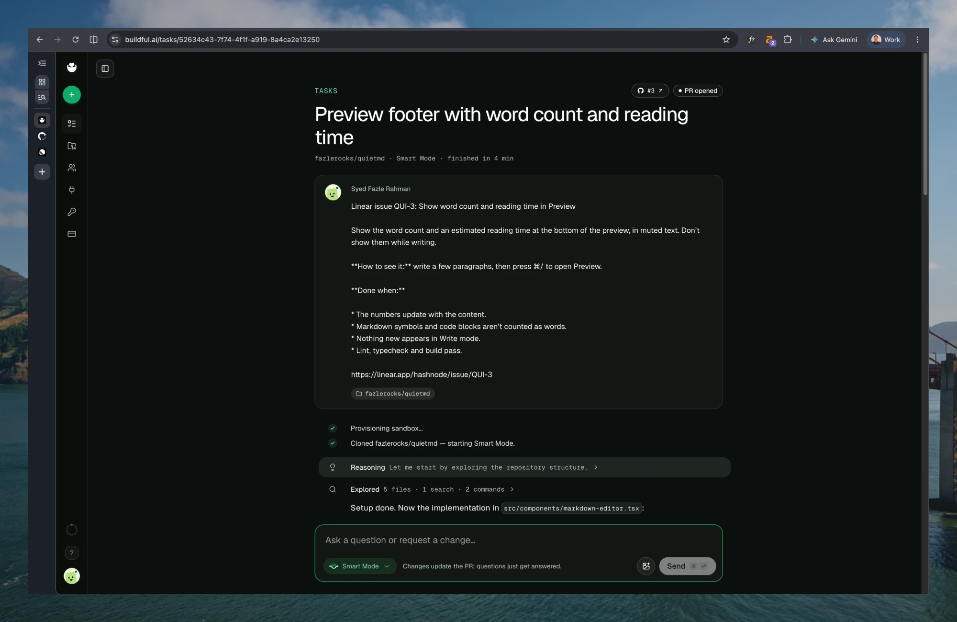Viewport: 957px width, 622px height.
Task: Go forward in browser history
Action: tap(57, 40)
